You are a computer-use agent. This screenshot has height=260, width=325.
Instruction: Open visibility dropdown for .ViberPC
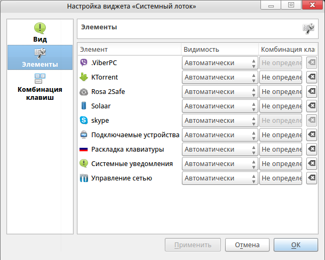[x=220, y=63]
